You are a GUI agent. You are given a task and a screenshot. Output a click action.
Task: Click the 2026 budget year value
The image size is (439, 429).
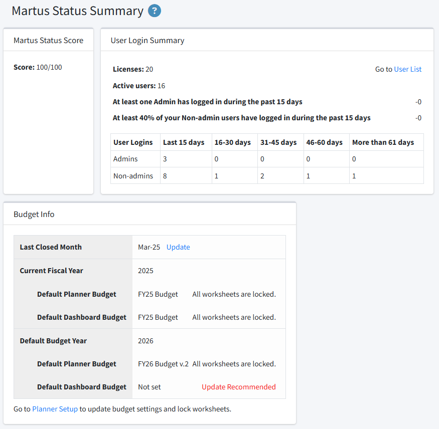pyautogui.click(x=145, y=341)
